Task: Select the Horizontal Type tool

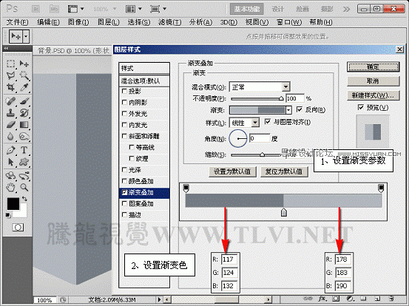Action: [x=24, y=150]
